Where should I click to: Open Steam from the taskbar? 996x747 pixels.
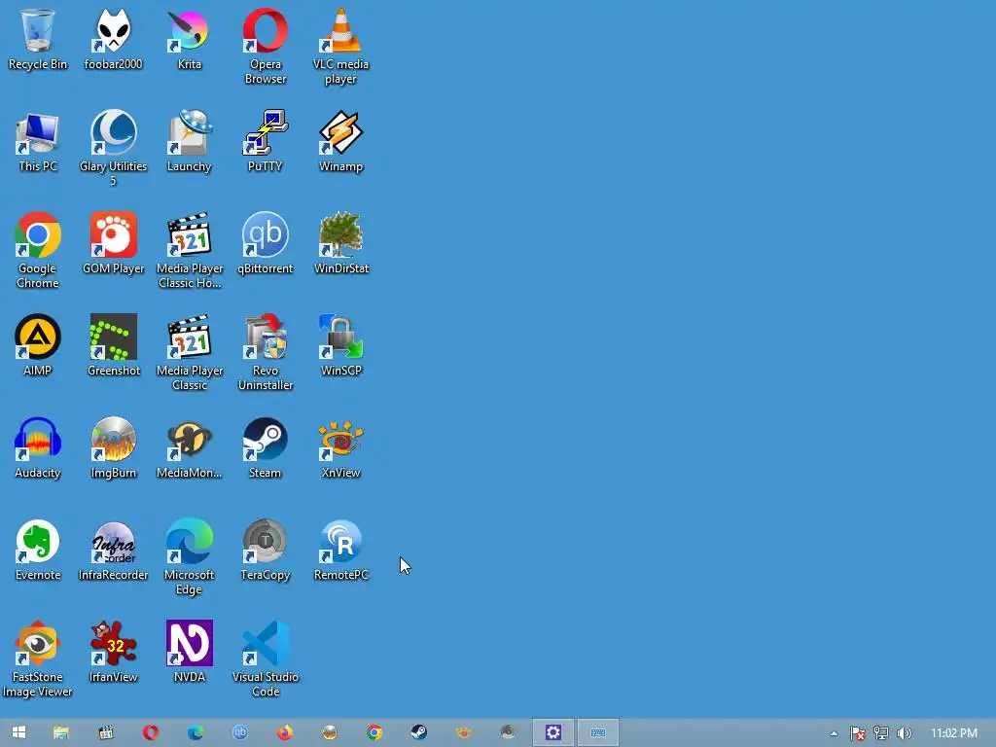418,732
